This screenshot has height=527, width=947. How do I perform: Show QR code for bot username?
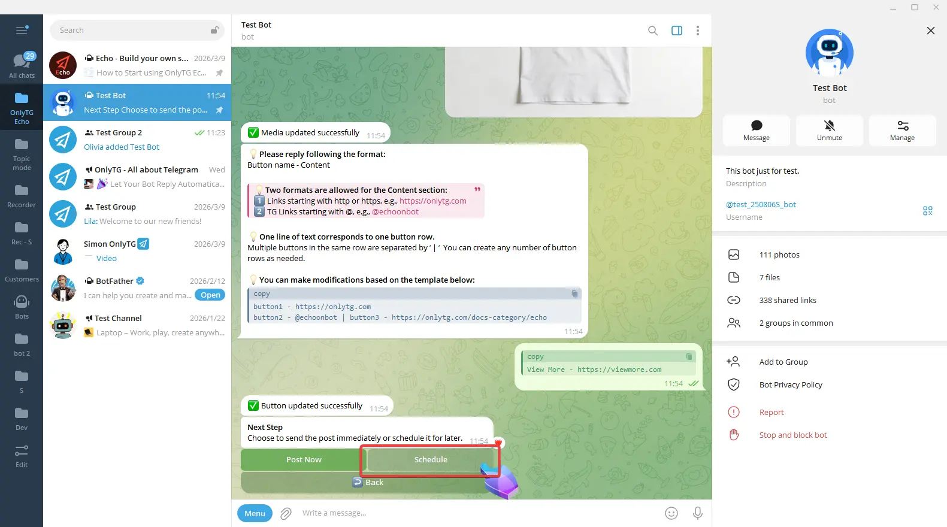927,211
